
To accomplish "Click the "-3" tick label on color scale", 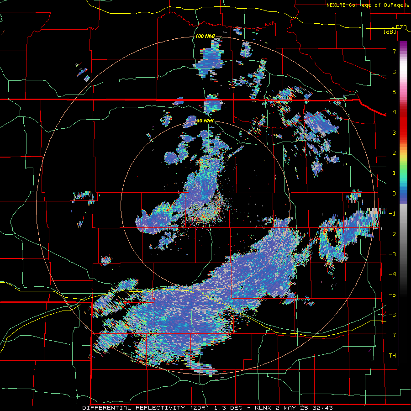I will tap(392, 254).
